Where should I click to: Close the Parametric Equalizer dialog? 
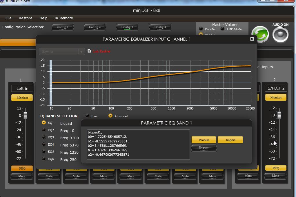[252, 39]
